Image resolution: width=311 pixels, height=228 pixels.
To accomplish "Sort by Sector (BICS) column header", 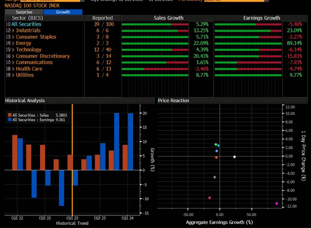I will 27,18.
